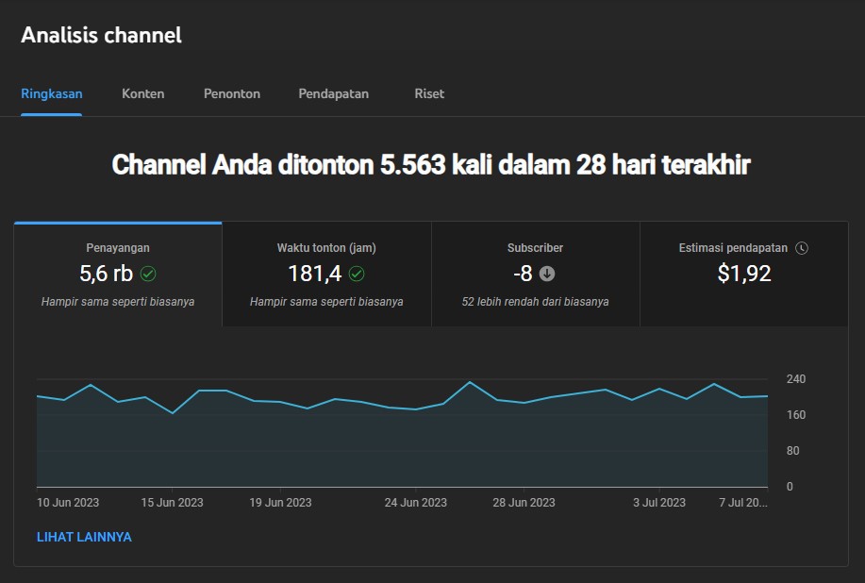
Task: Show the Subscriber metric chart
Action: click(x=535, y=275)
